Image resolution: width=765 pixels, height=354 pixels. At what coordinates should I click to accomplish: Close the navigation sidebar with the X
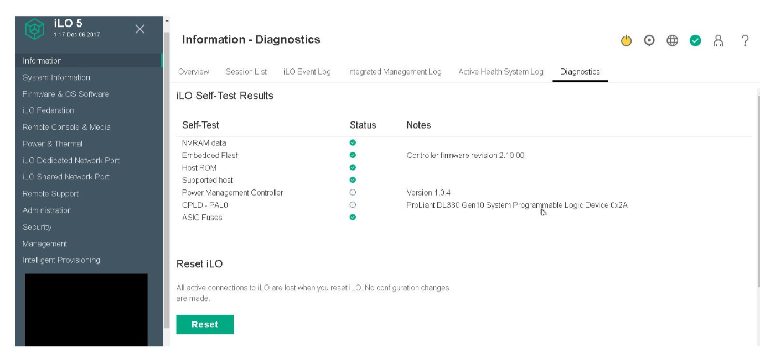point(141,29)
